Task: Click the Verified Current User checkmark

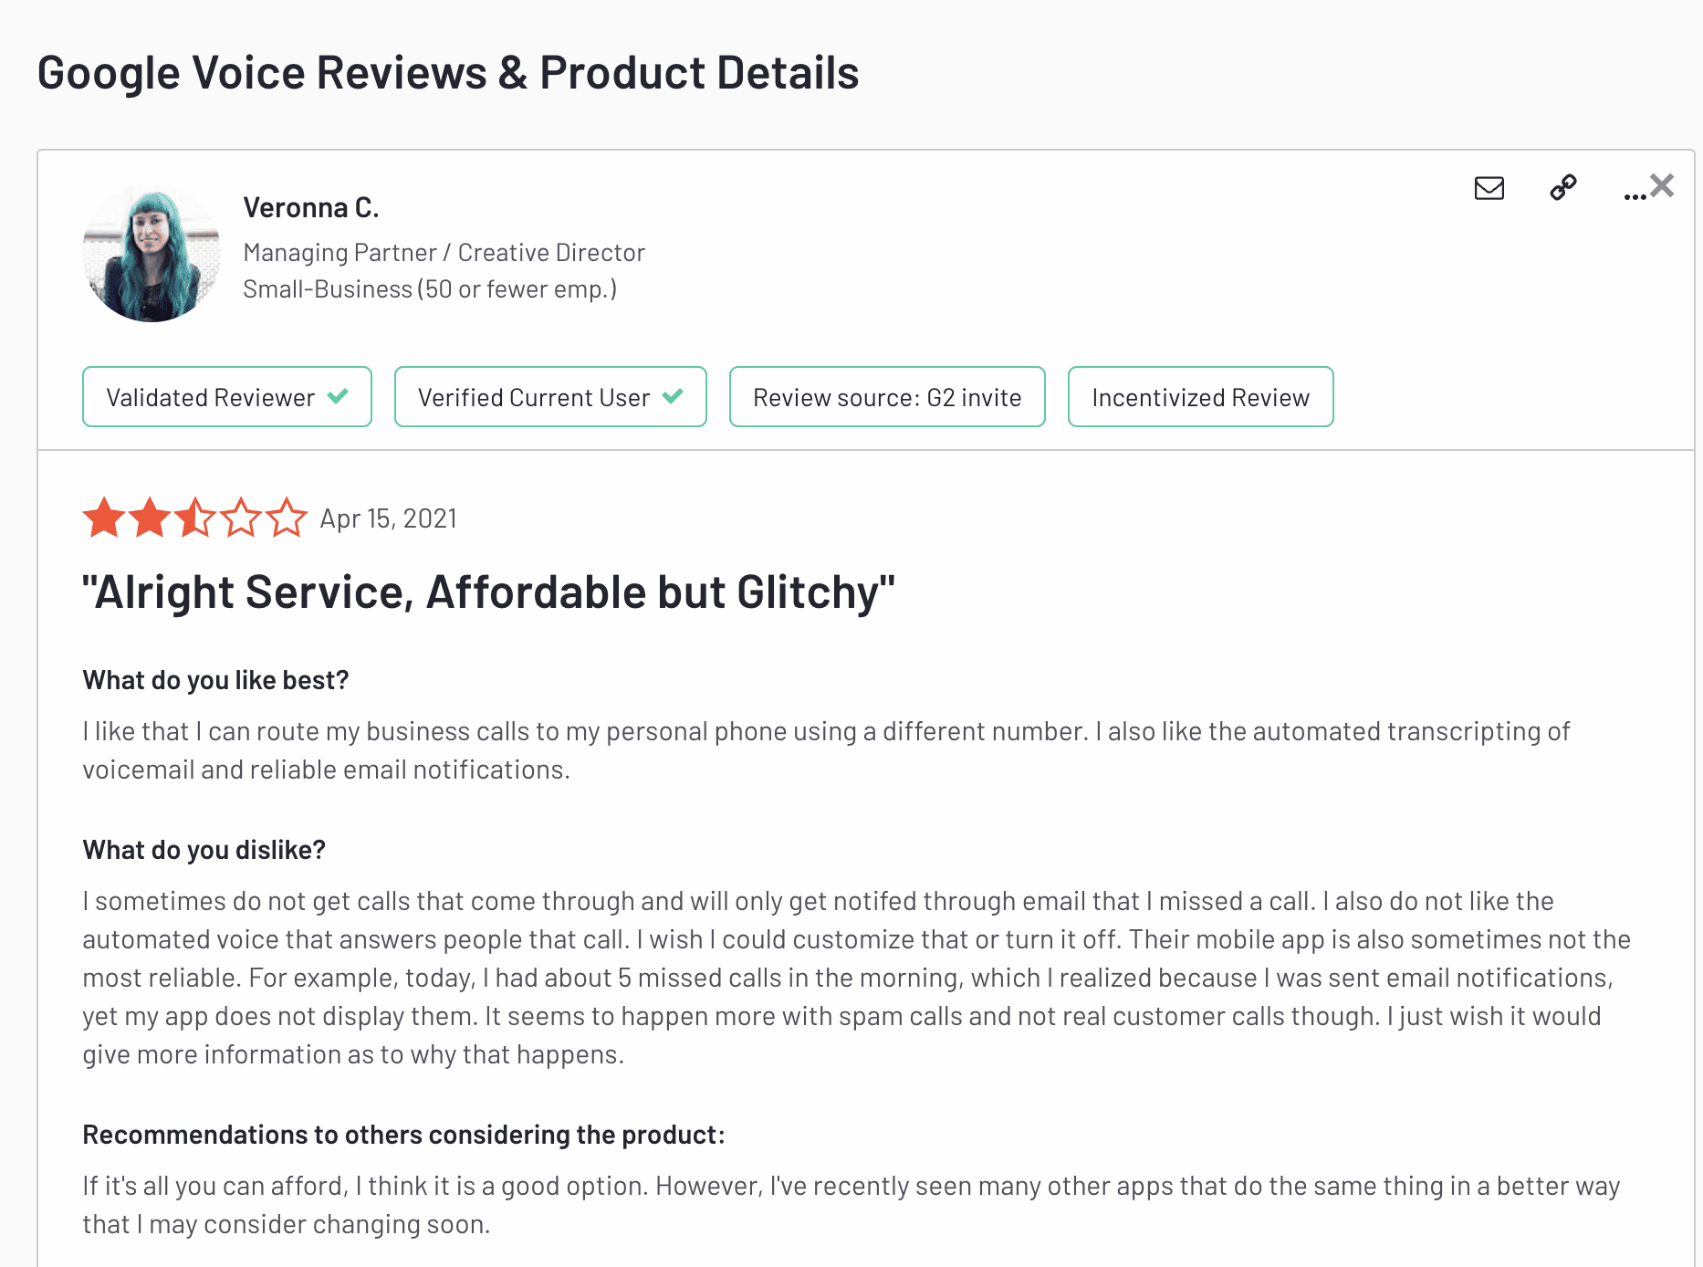Action: [x=673, y=396]
